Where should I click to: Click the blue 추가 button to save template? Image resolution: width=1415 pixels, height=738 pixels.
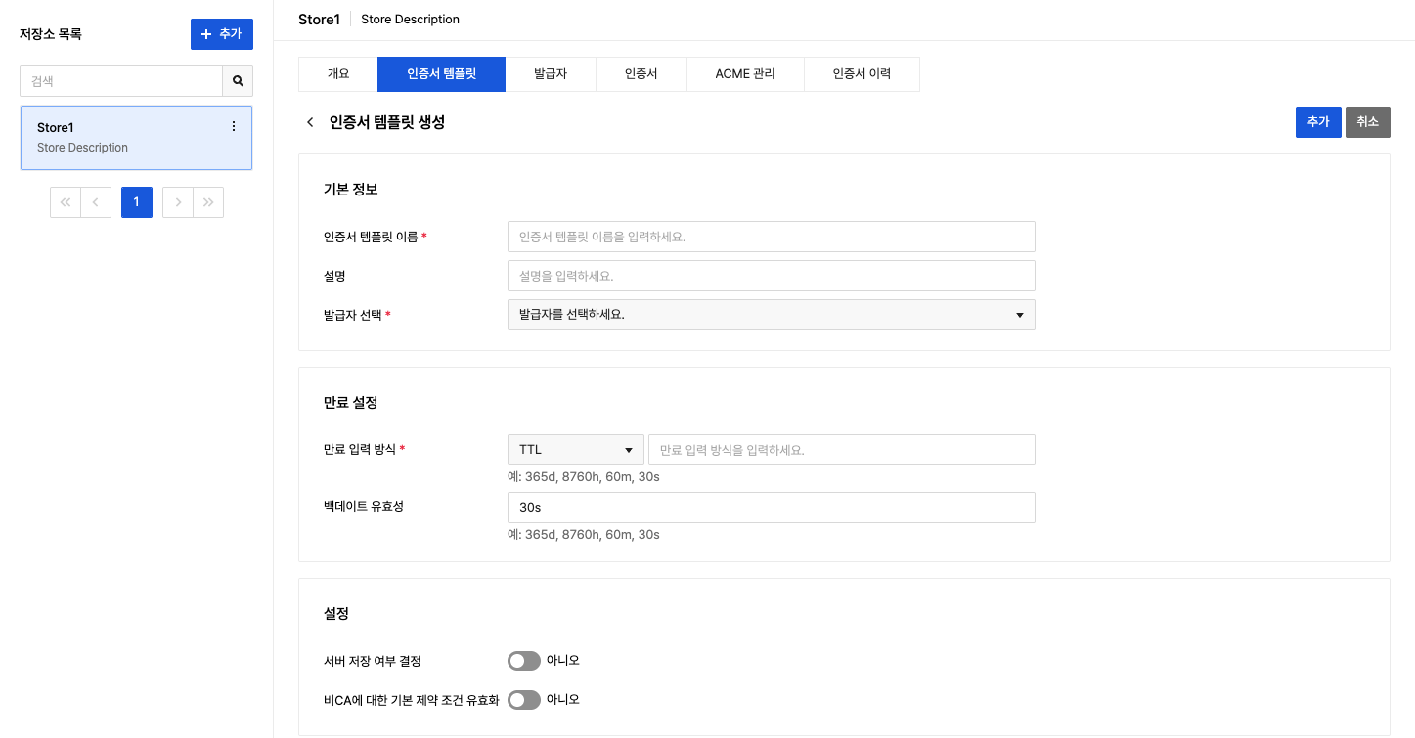(1317, 122)
